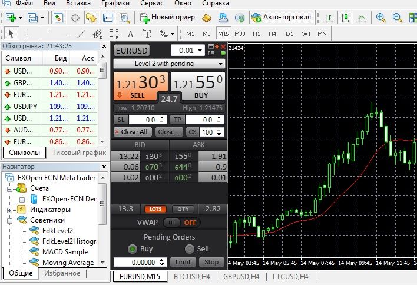
Task: Click the Limit pending order button
Action: pyautogui.click(x=183, y=262)
